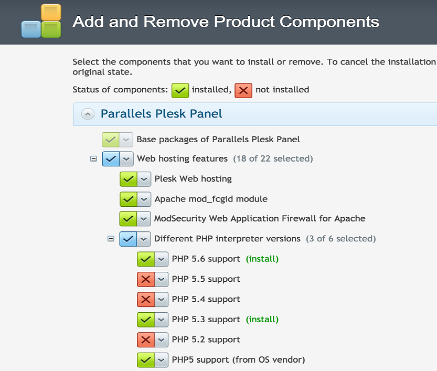Click green check icon for PHP 5.3 support
The height and width of the screenshot is (371, 437).
145,320
